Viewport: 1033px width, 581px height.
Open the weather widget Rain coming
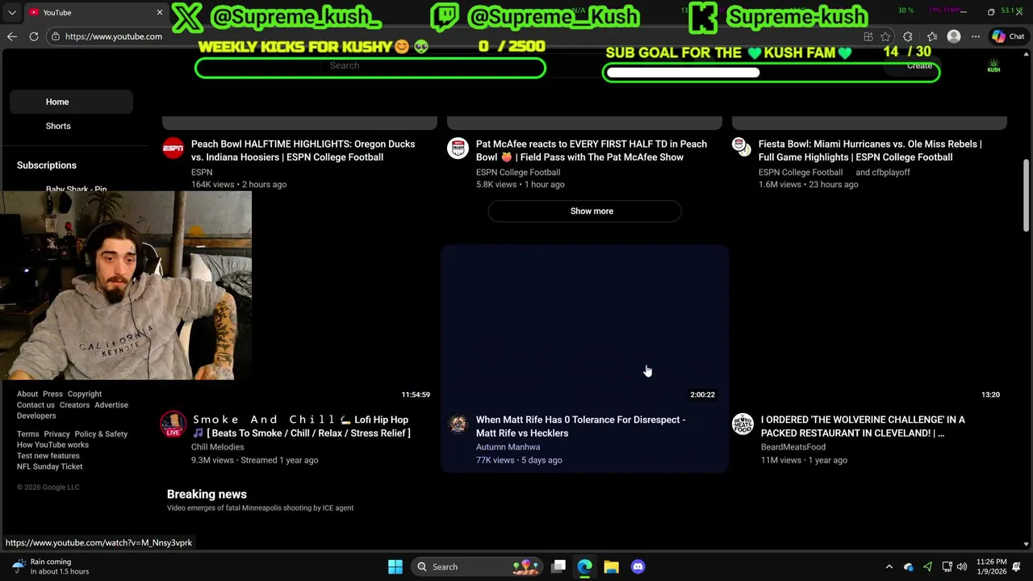50,566
